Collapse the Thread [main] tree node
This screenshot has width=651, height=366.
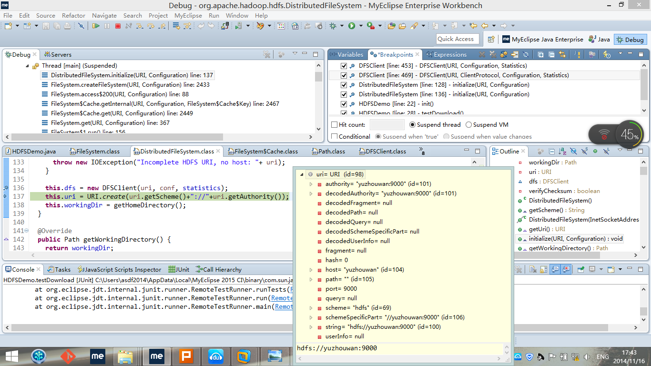(x=28, y=66)
